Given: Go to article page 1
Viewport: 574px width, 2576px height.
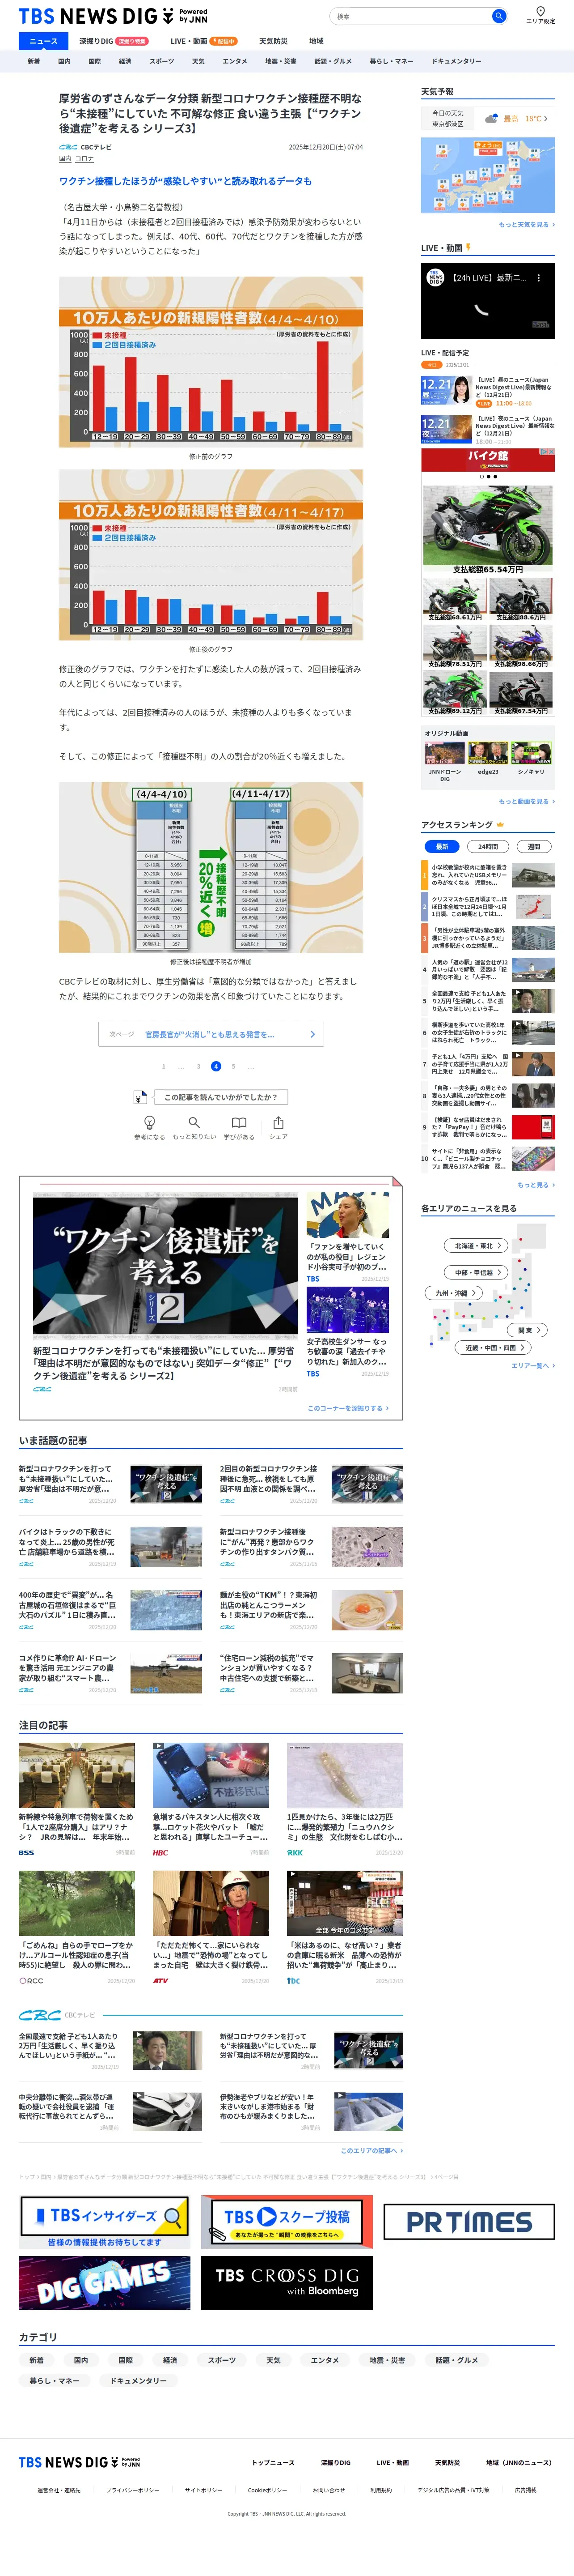Looking at the screenshot, I should pyautogui.click(x=164, y=1066).
